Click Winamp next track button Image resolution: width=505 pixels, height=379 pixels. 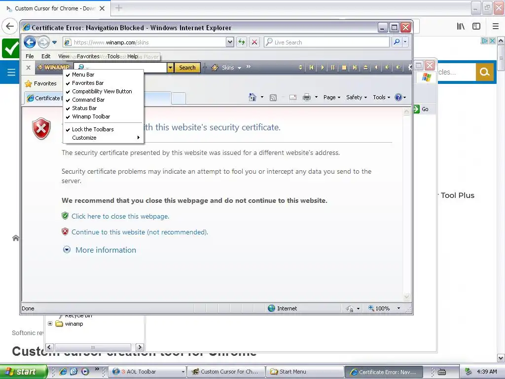point(355,67)
